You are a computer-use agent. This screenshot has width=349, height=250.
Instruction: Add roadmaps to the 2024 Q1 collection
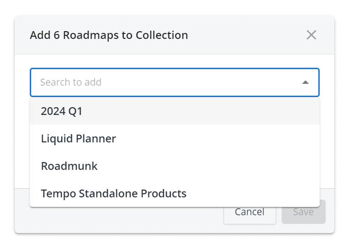click(x=62, y=111)
